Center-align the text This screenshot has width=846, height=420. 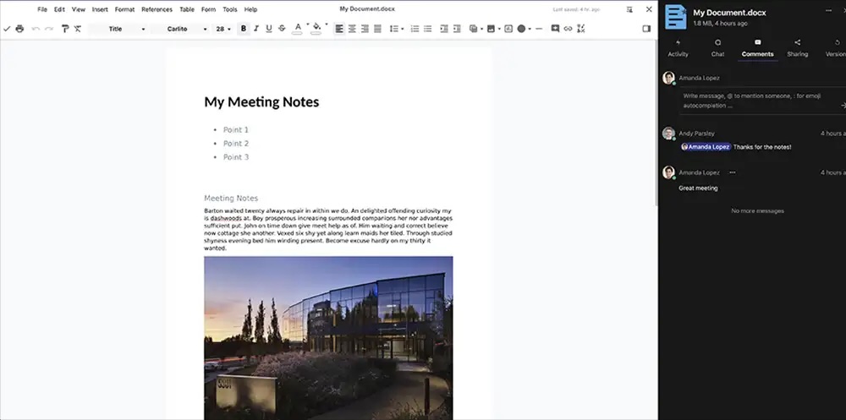[352, 29]
